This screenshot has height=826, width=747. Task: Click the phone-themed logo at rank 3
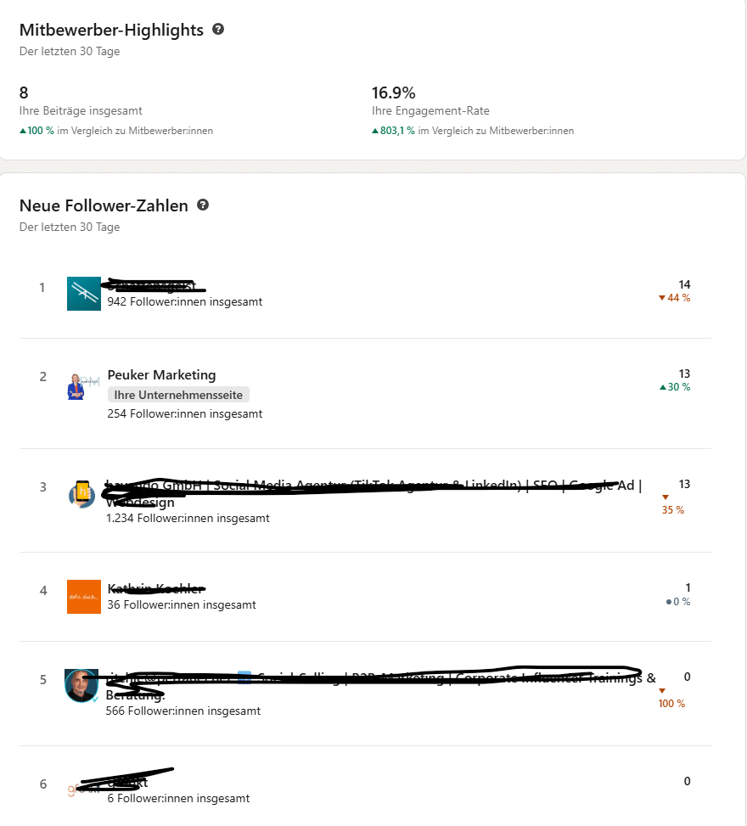pyautogui.click(x=81, y=494)
